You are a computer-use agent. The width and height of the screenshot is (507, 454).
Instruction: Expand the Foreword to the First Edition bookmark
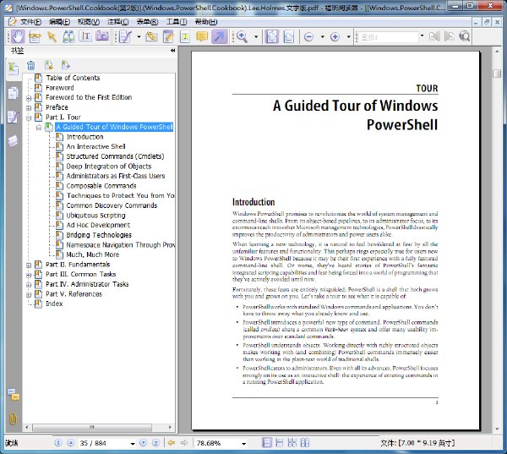click(x=29, y=98)
